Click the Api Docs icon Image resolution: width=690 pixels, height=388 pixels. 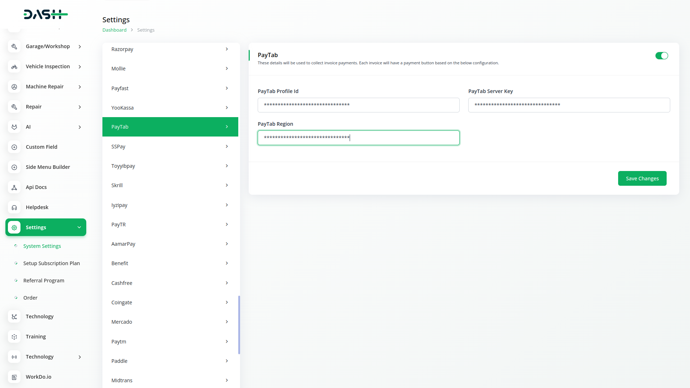click(14, 187)
